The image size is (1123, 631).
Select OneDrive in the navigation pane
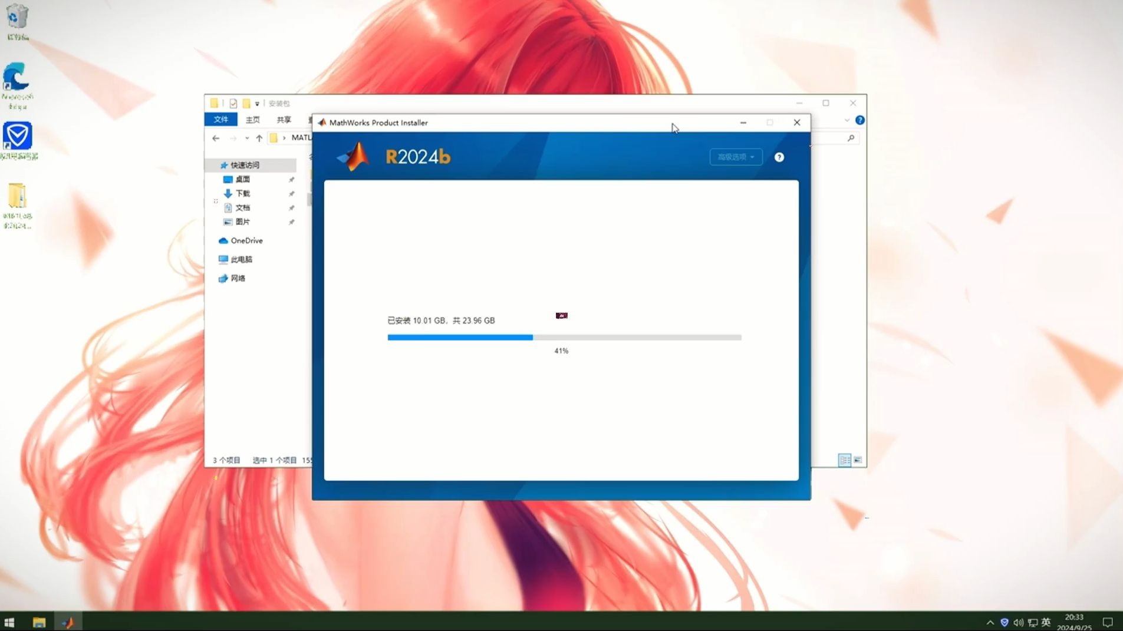(246, 240)
